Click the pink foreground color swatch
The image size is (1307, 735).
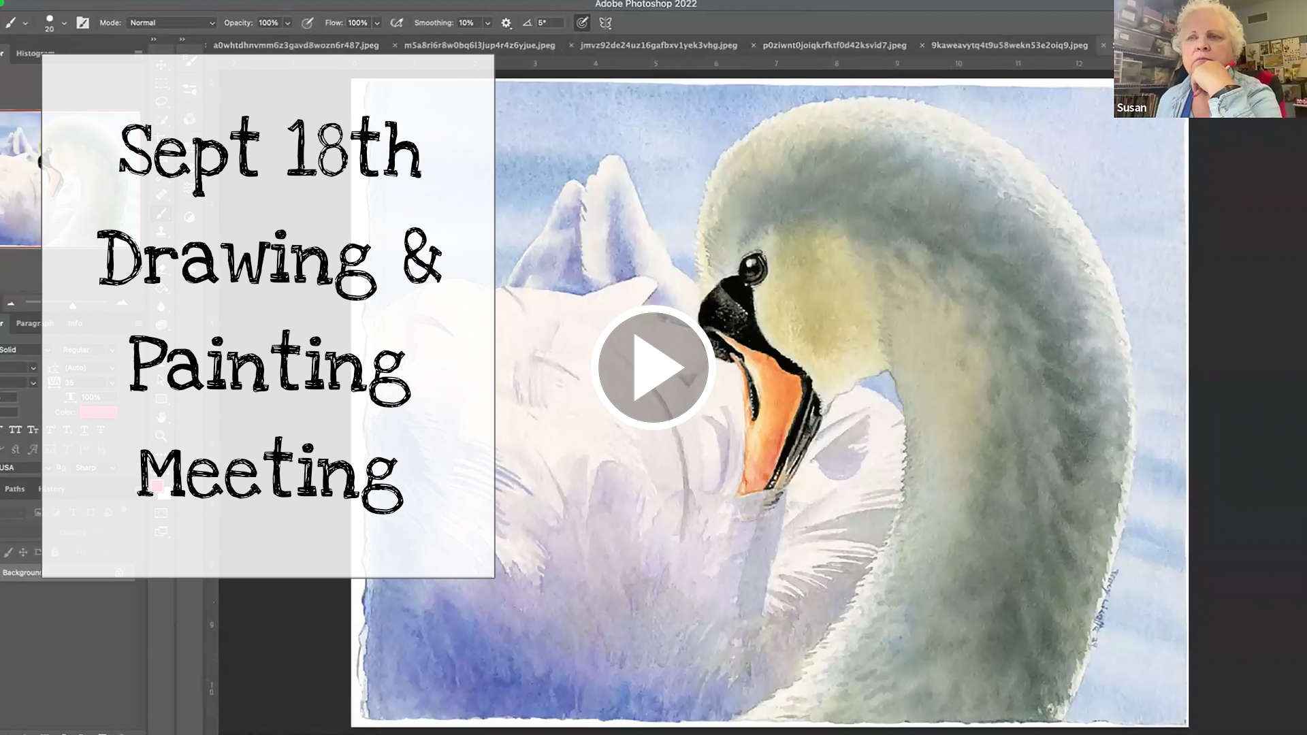157,485
